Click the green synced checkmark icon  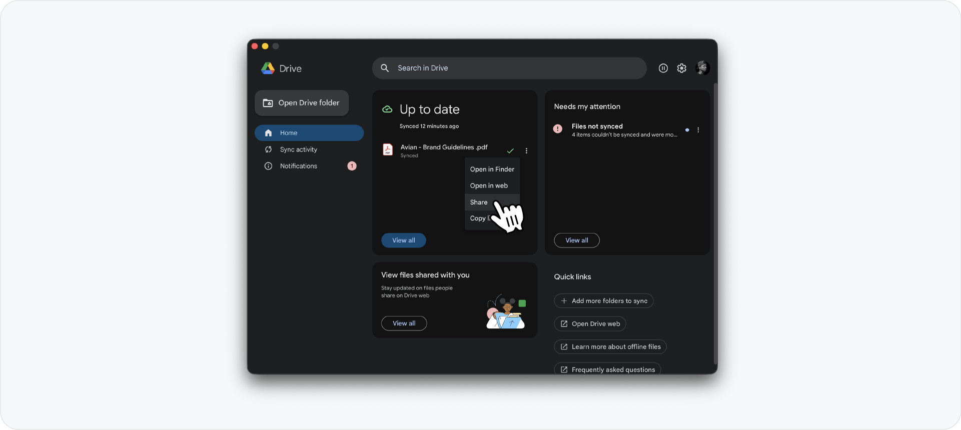510,150
